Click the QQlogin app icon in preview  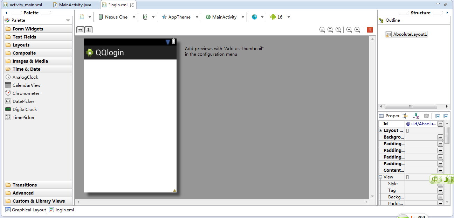(x=90, y=52)
